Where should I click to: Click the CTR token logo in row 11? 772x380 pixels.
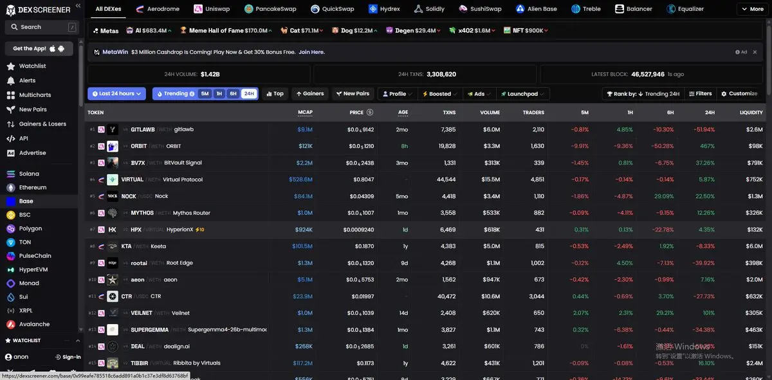[113, 296]
